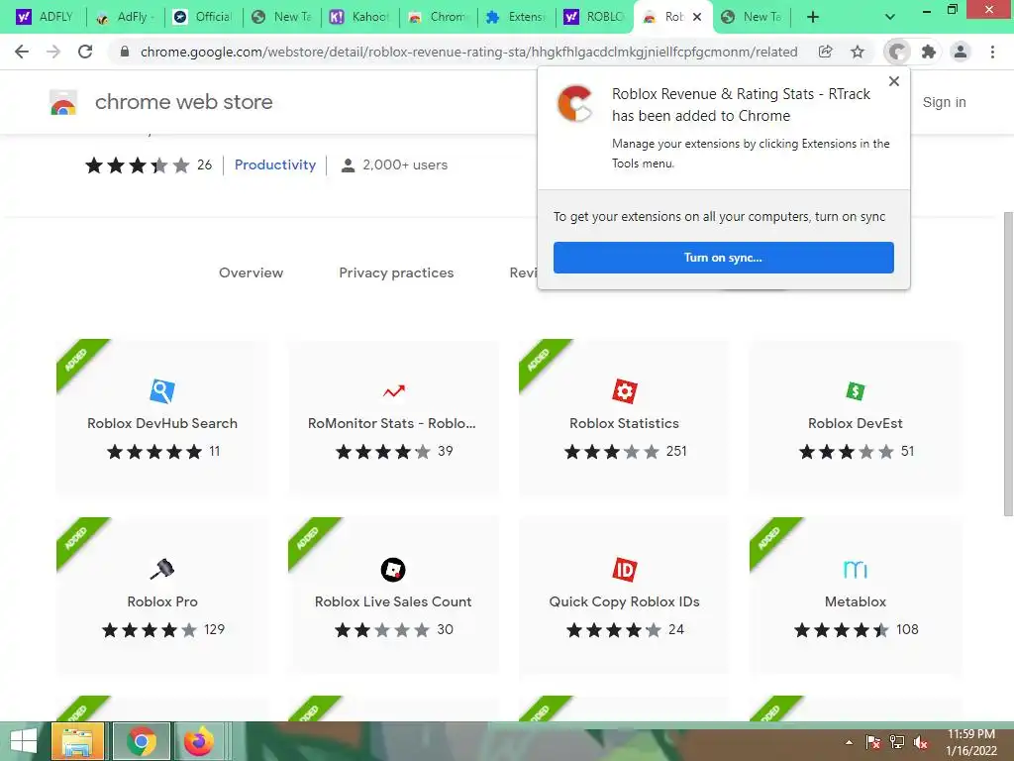Open the Windows Start button
Image resolution: width=1014 pixels, height=761 pixels.
(x=24, y=741)
